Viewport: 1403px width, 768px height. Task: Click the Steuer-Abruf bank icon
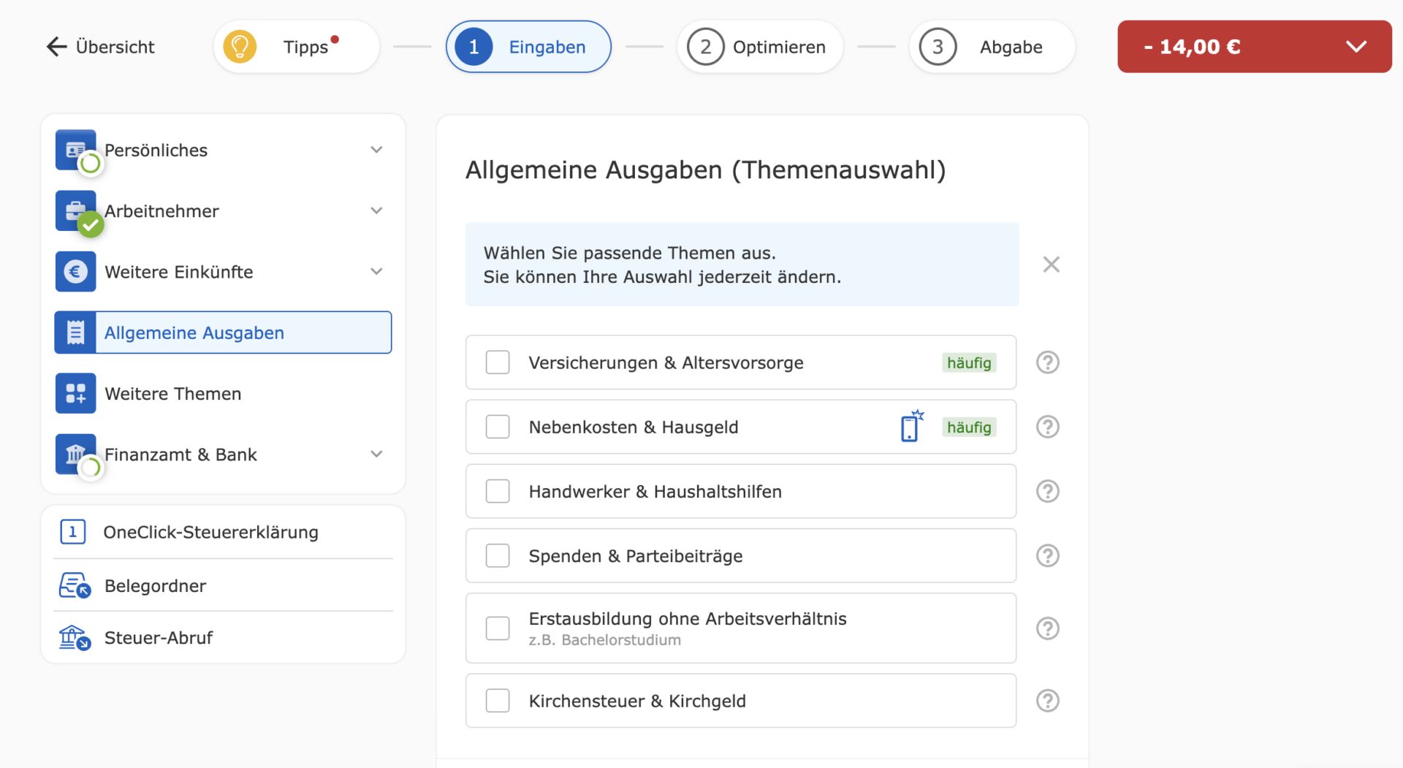coord(75,637)
